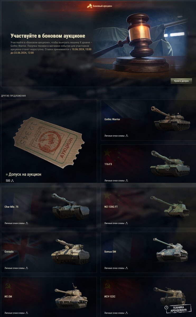Click the lock icon next to Допуск на аукцион
The height and width of the screenshot is (317, 196).
(7, 175)
